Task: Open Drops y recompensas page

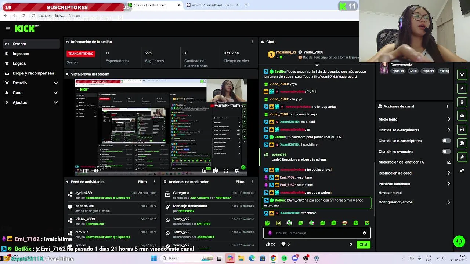Action: tap(30, 73)
